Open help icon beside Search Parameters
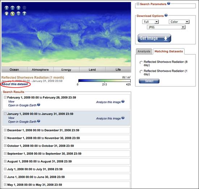The image size is (199, 189). pos(169,3)
